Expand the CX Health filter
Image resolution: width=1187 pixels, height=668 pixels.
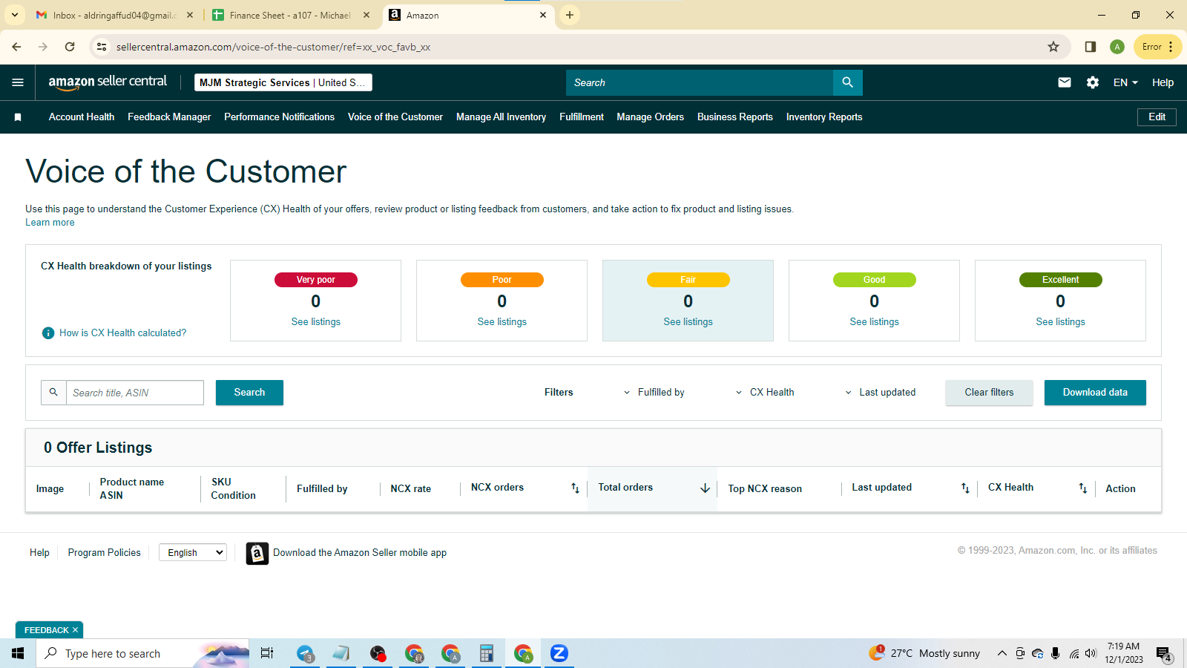pyautogui.click(x=764, y=393)
